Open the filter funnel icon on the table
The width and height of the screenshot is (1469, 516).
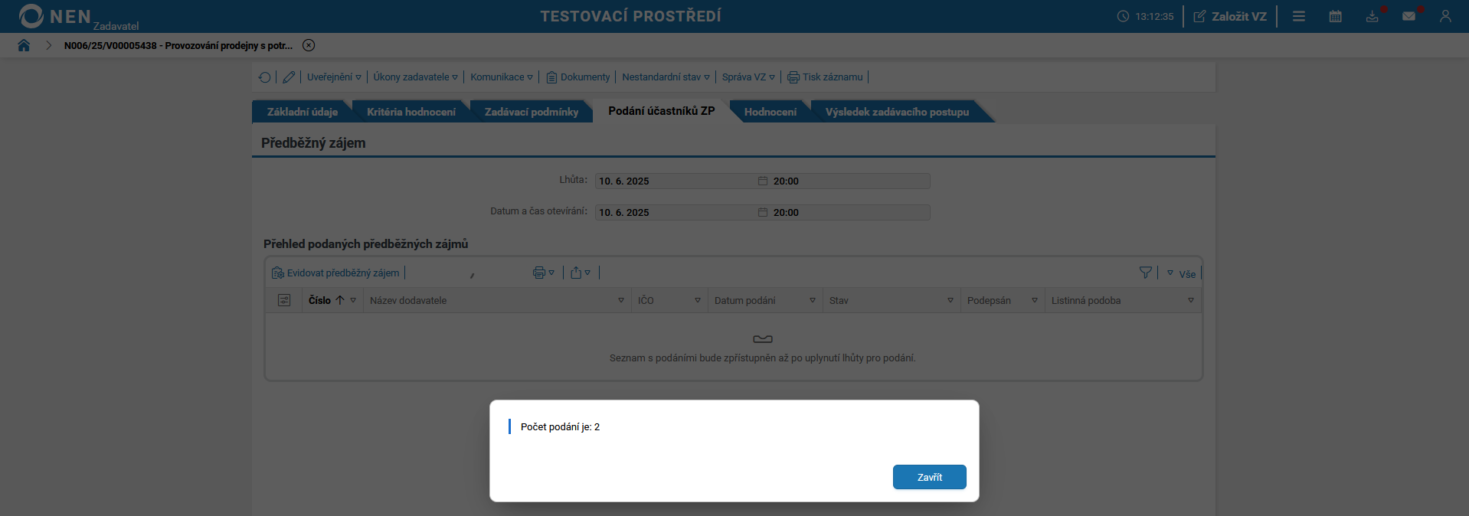pos(1145,272)
